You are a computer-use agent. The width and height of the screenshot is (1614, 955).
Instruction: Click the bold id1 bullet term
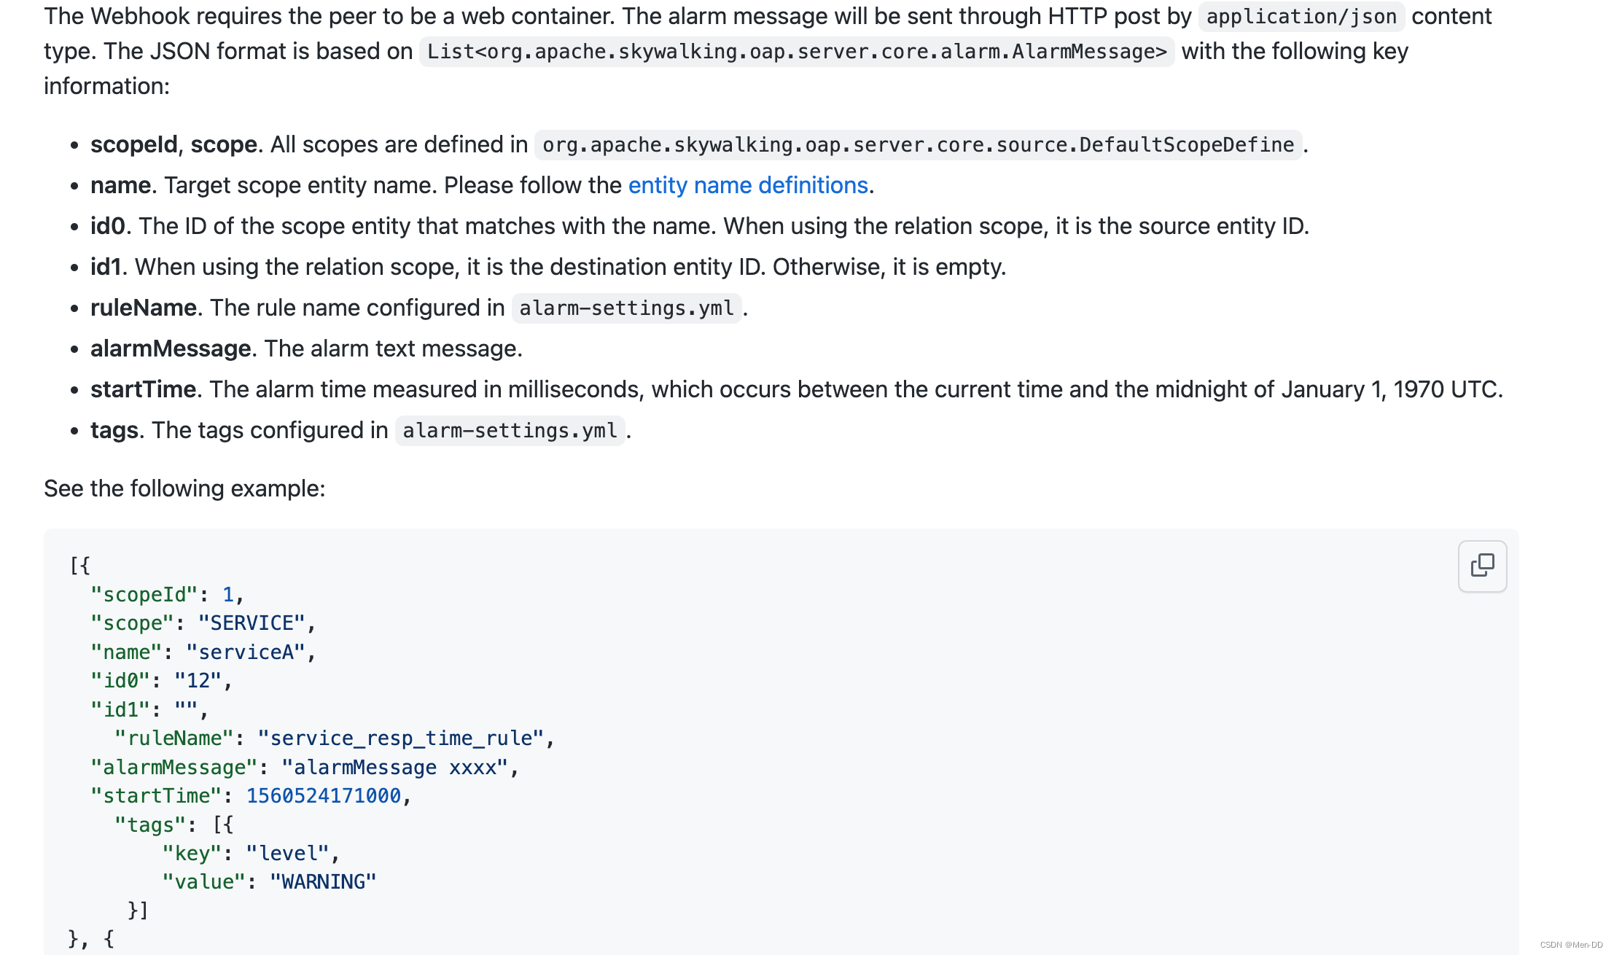[106, 267]
